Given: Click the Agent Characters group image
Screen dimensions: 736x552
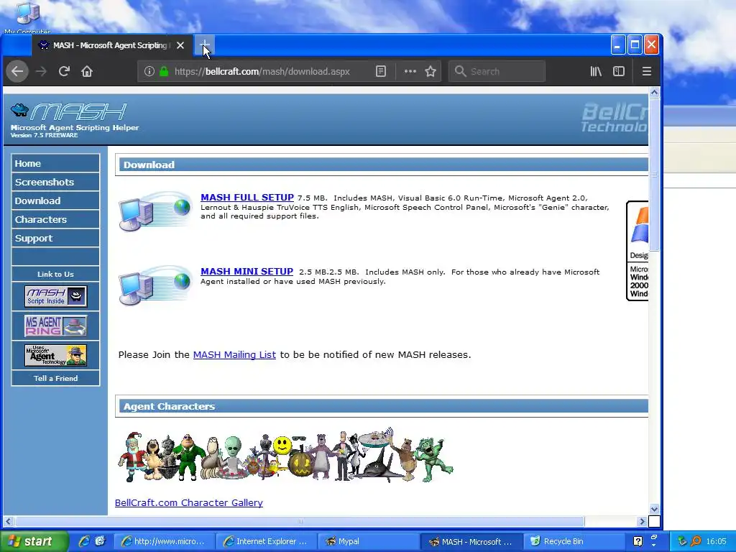Looking at the screenshot, I should coord(285,455).
